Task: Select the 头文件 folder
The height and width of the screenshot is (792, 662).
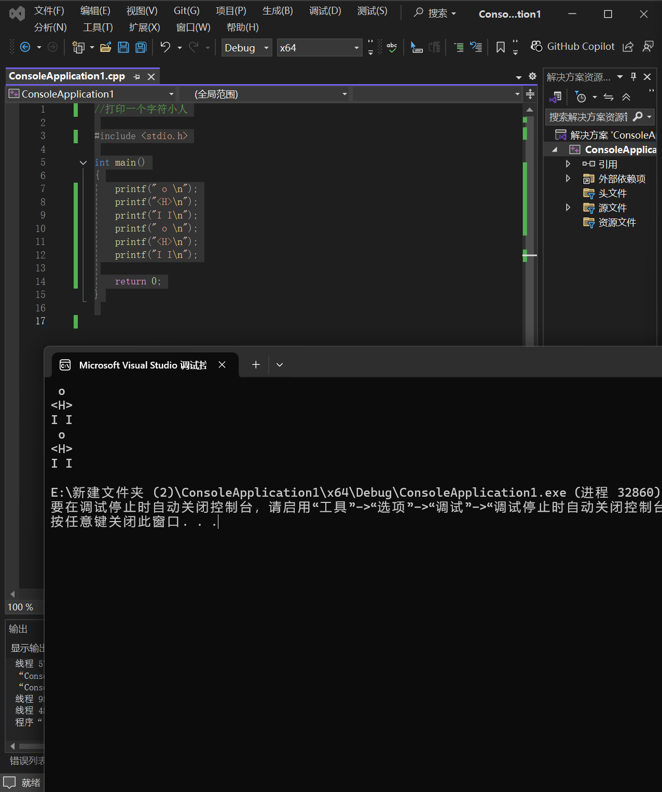Action: tap(612, 193)
